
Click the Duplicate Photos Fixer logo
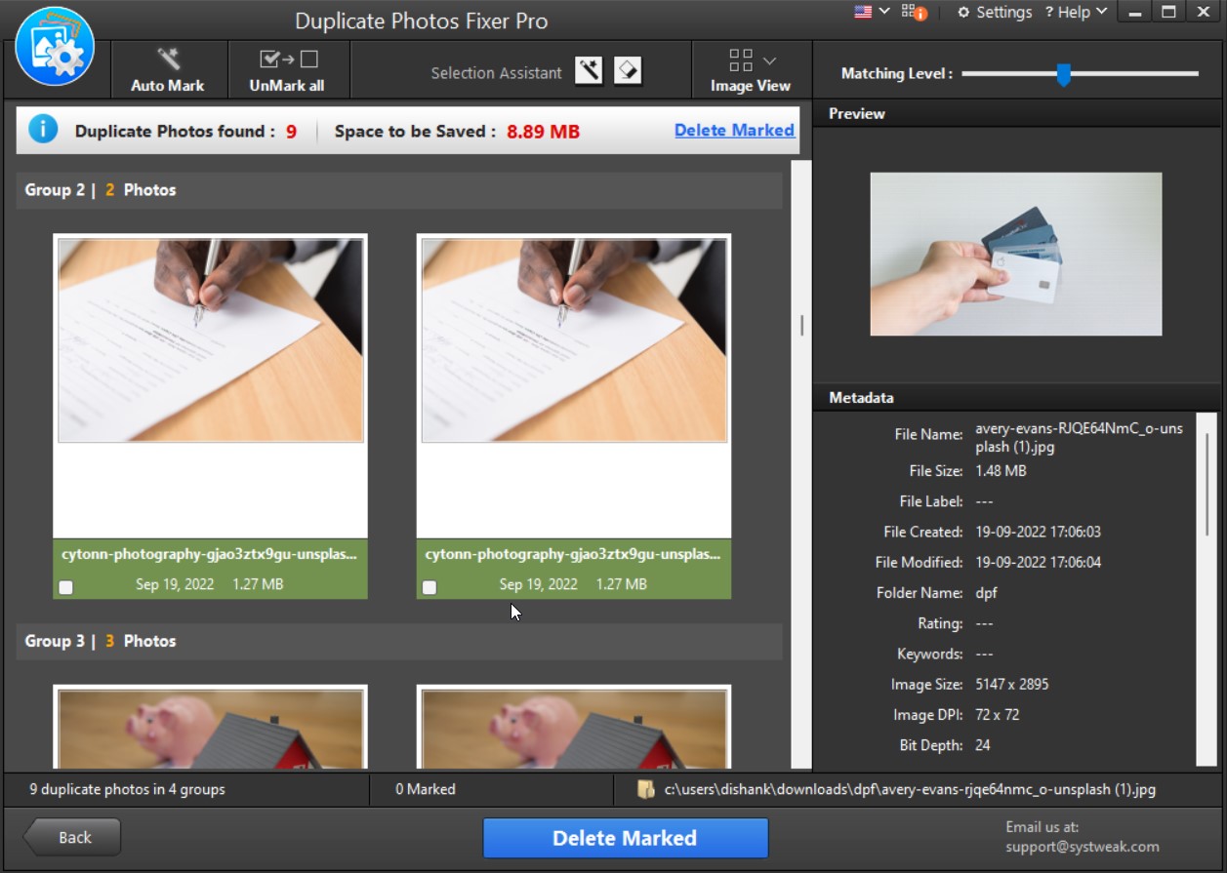point(55,47)
